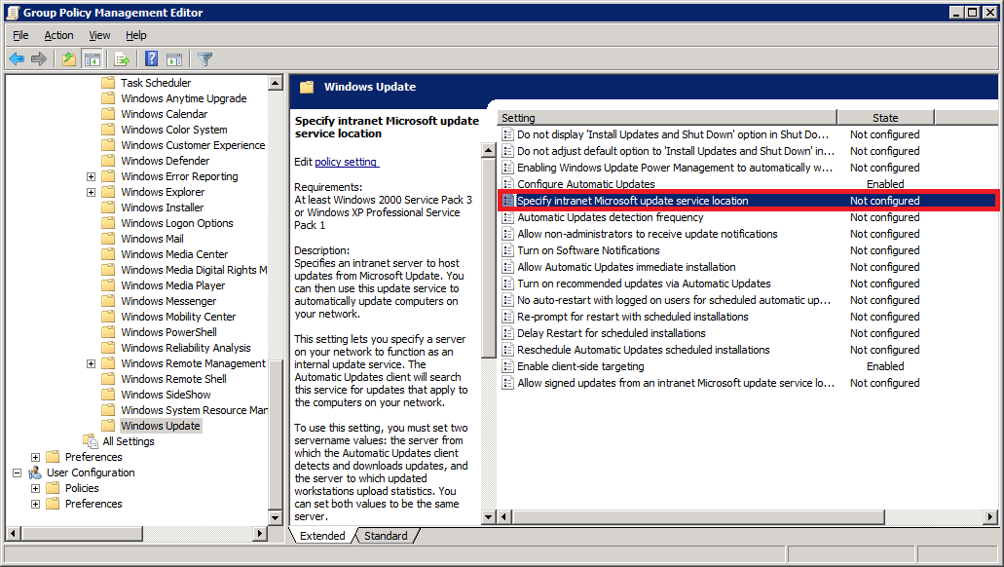Click the folder icon next to Task Scheduler
Viewport: 1004px width, 567px height.
pos(108,83)
